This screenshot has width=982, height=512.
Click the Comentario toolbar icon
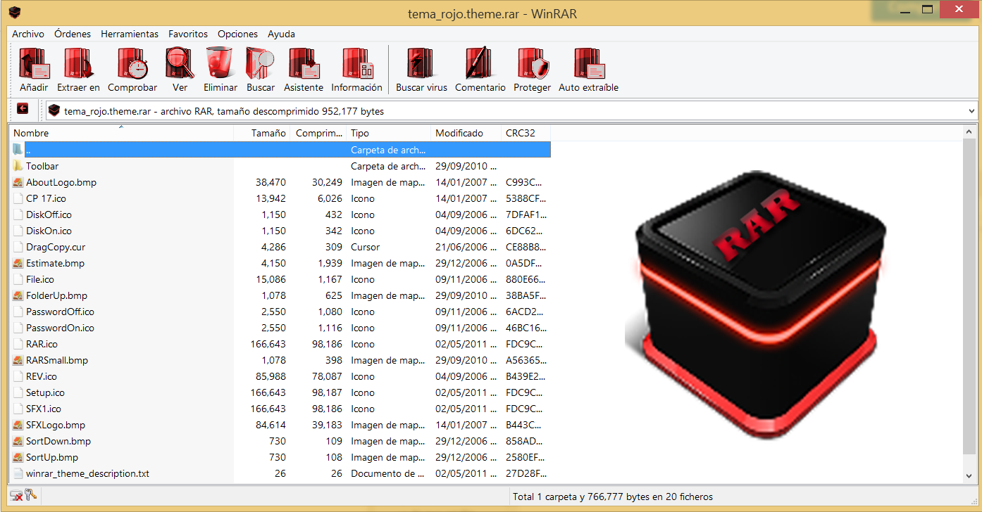click(x=480, y=64)
